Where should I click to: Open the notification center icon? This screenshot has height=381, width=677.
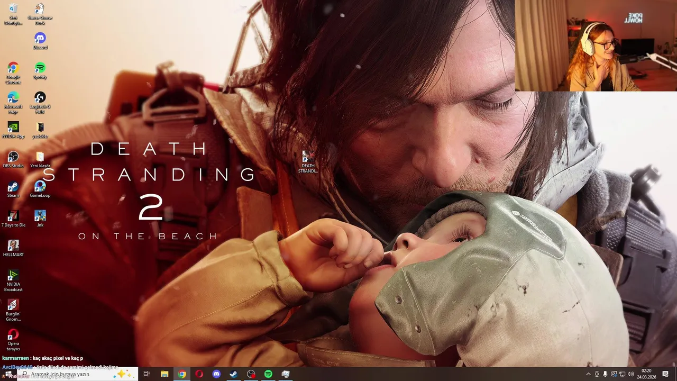click(665, 374)
